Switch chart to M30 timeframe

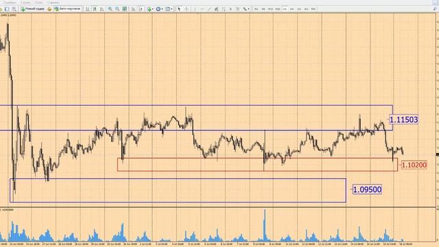coord(277,9)
